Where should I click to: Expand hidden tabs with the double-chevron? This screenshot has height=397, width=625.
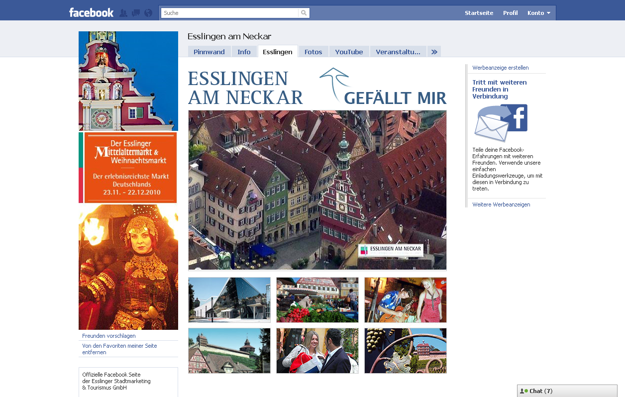433,51
